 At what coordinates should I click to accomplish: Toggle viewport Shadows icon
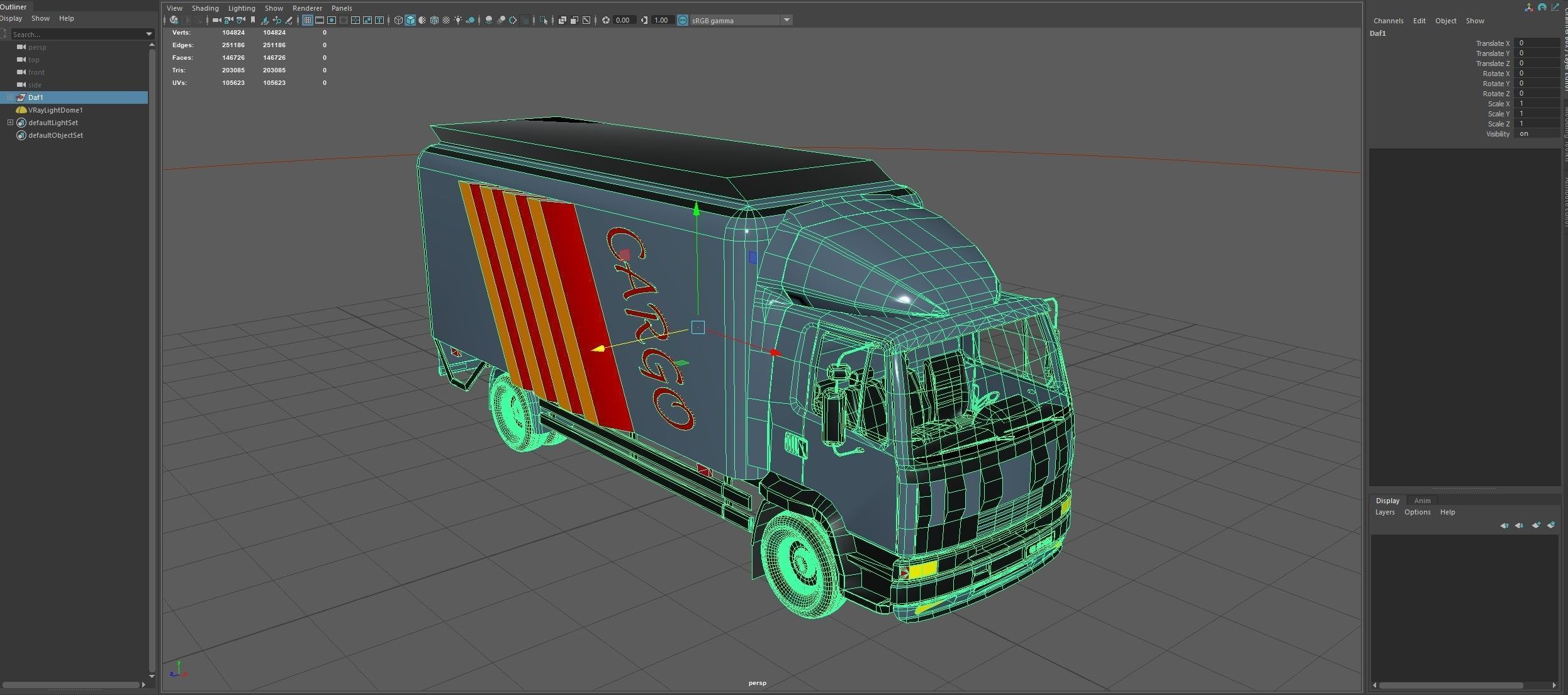tap(470, 20)
